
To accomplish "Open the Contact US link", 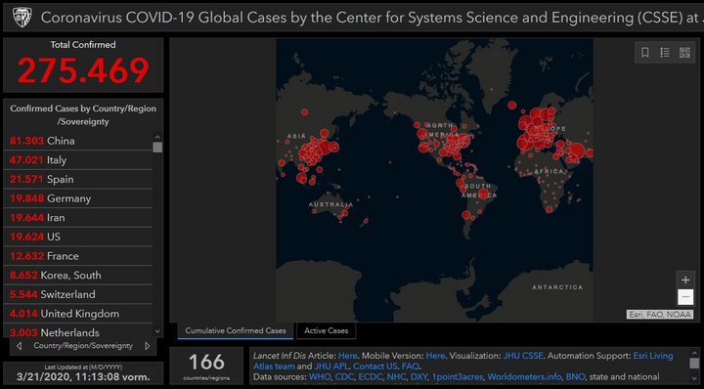I will [374, 367].
